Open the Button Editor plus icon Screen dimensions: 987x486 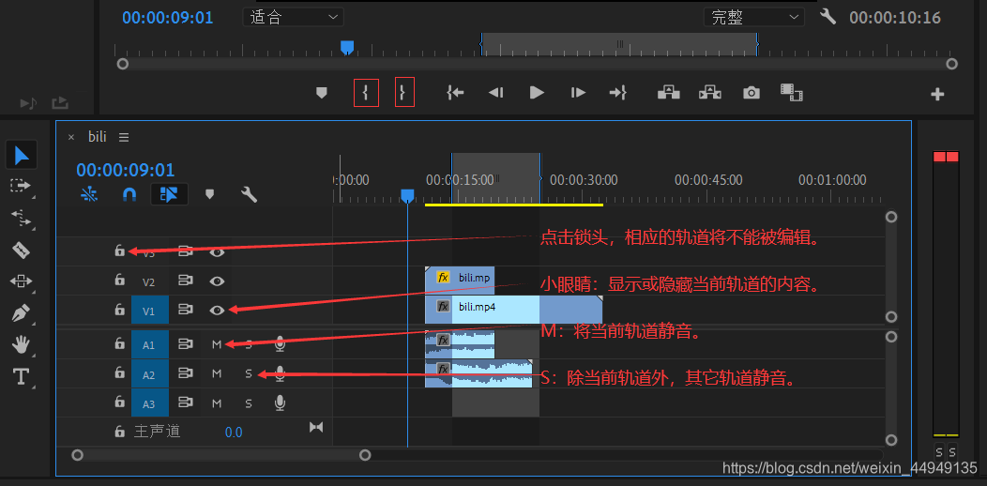coord(937,95)
